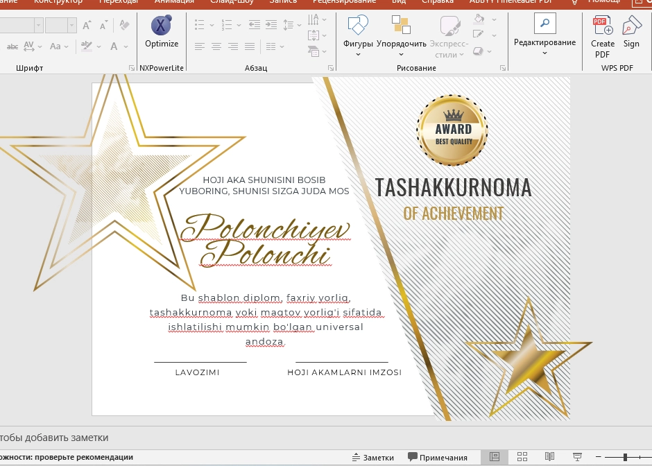Clear all formatting with the eraser icon
Viewport: 652px width, 466px height.
click(124, 25)
